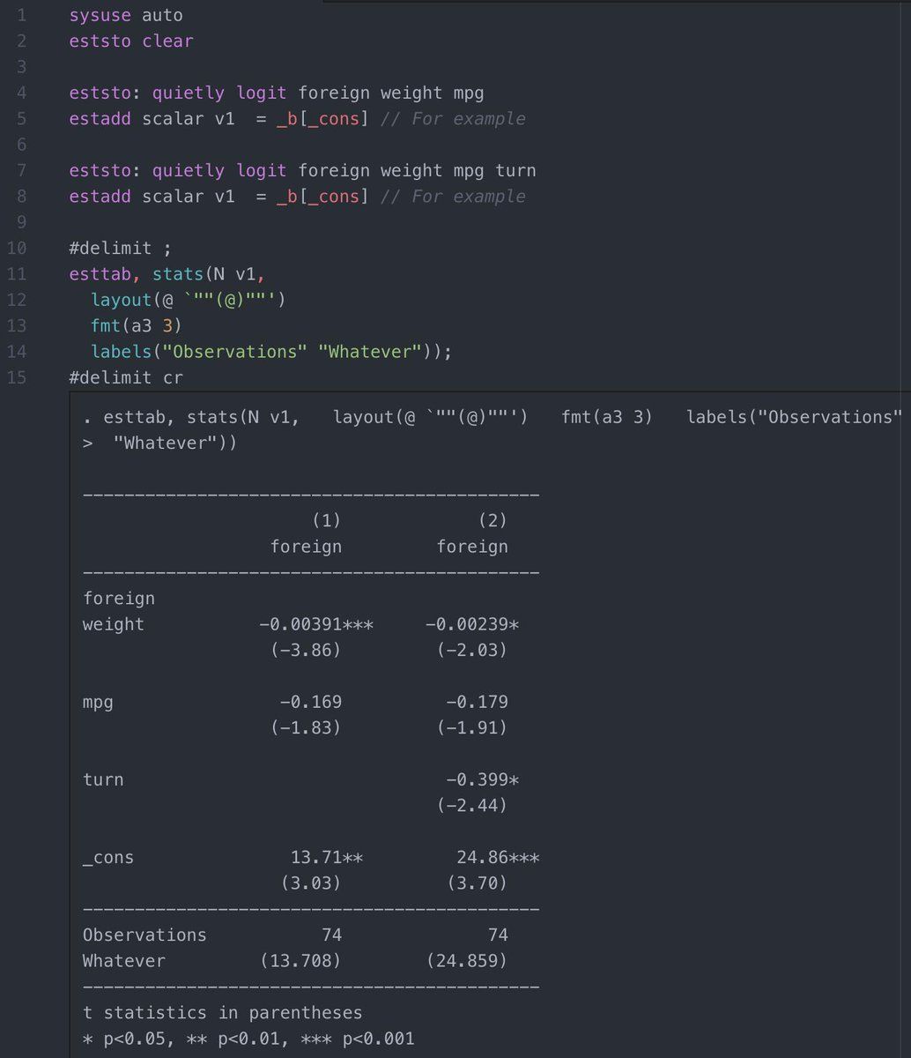Click the "eststo clear" command

pyautogui.click(x=131, y=41)
